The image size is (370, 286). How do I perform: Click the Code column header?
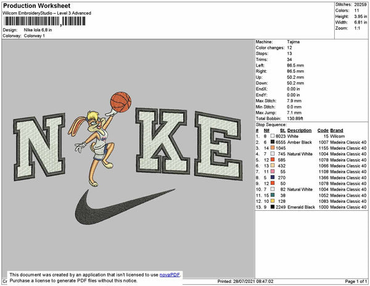323,131
